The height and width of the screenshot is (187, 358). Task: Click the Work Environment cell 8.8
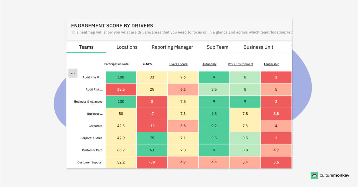pos(245,150)
